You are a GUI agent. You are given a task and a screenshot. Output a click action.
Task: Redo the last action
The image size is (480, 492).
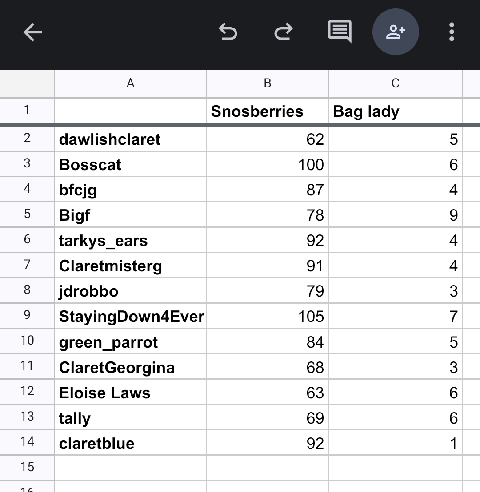(x=283, y=32)
